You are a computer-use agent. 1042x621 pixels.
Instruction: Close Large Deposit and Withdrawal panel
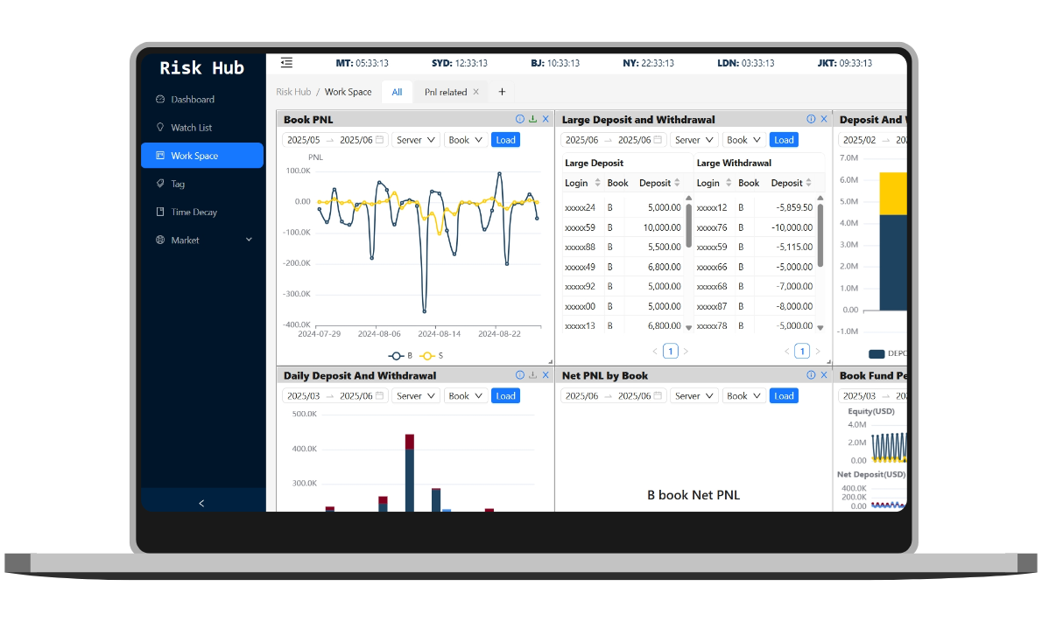coord(824,119)
